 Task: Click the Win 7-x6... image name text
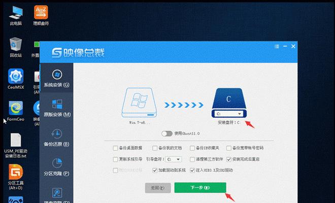click(139, 123)
